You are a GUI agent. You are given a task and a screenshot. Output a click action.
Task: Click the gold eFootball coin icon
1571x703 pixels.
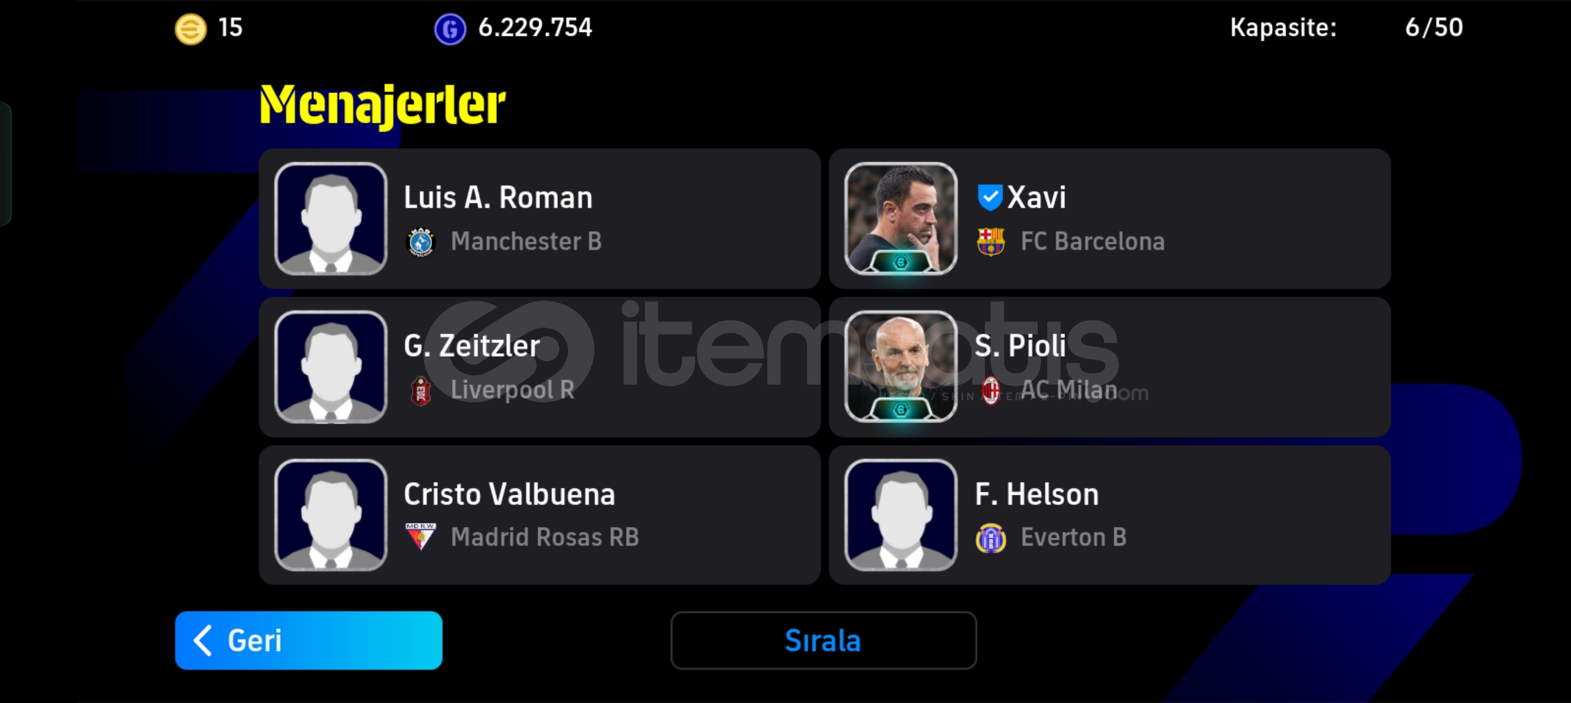click(191, 29)
